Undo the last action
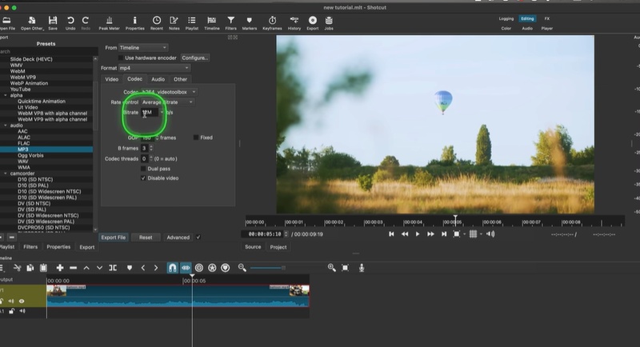 click(x=70, y=23)
